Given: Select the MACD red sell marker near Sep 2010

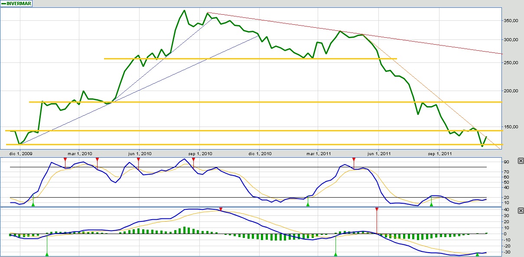Looking at the screenshot, I should (221, 209).
